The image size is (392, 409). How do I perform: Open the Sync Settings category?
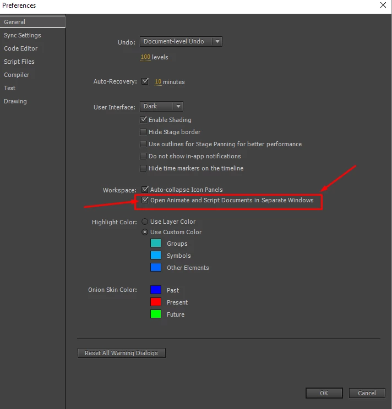23,35
